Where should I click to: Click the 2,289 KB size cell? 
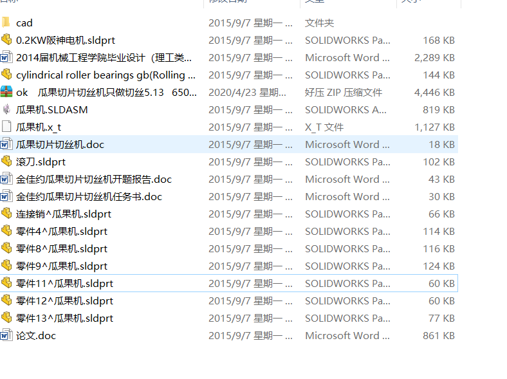pos(434,58)
